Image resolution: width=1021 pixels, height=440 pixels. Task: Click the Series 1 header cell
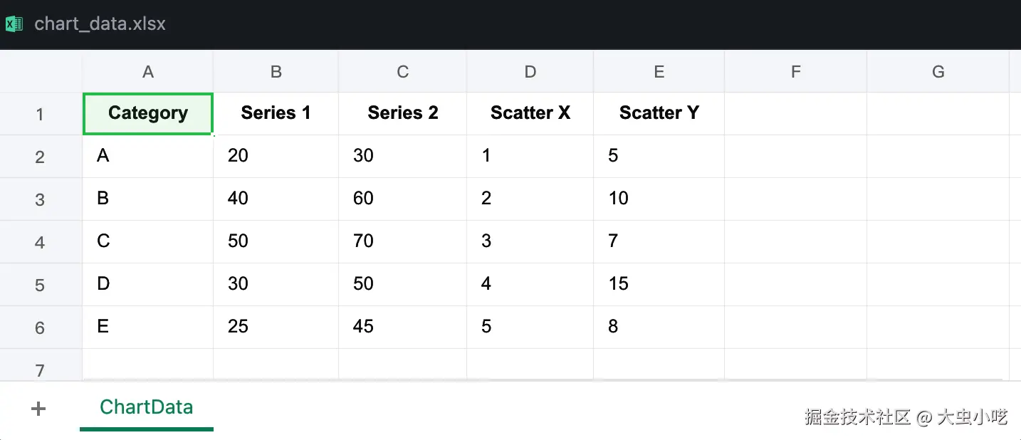[276, 113]
